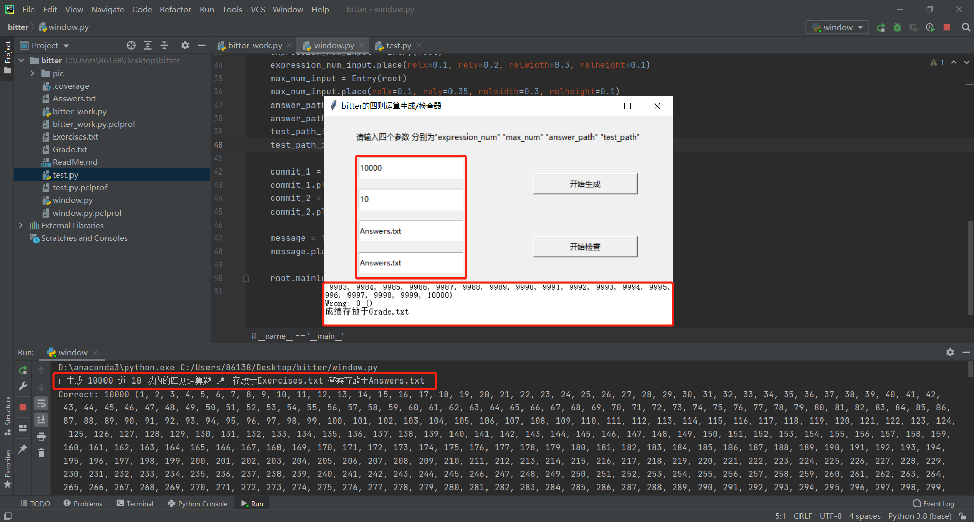This screenshot has height=522, width=974.
Task: Click the 开始检查 button
Action: [x=585, y=247]
